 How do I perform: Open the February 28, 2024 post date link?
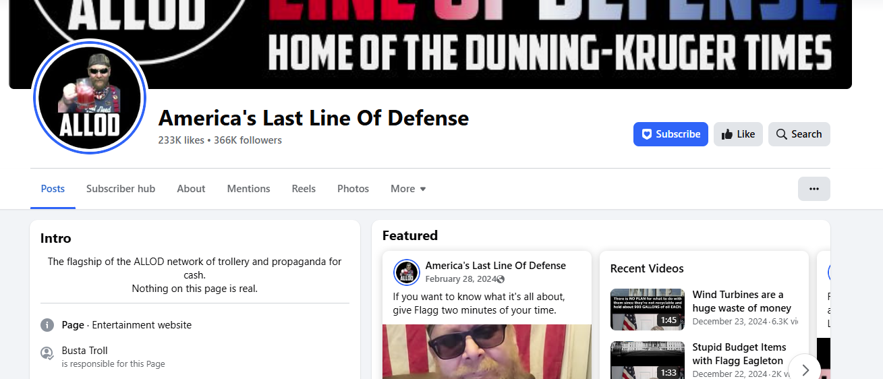click(461, 279)
